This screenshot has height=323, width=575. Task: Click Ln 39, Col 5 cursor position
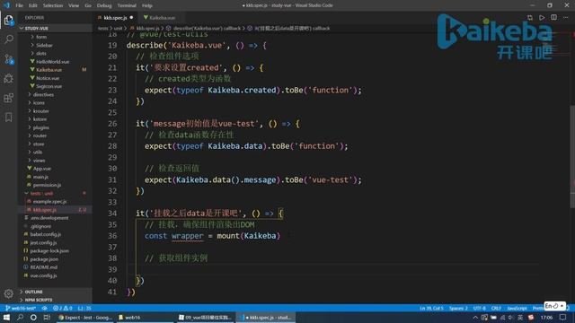(x=431, y=309)
